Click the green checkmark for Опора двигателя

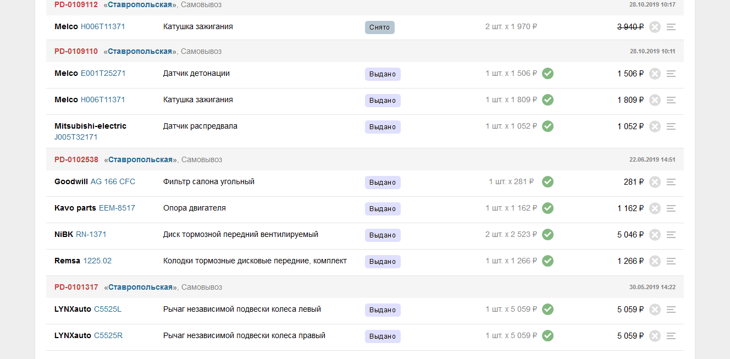547,208
